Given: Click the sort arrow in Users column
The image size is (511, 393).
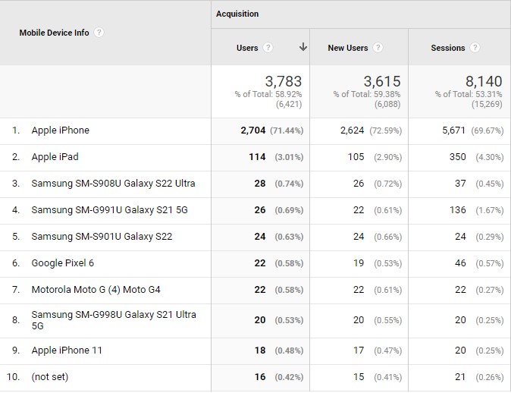Looking at the screenshot, I should click(x=303, y=47).
